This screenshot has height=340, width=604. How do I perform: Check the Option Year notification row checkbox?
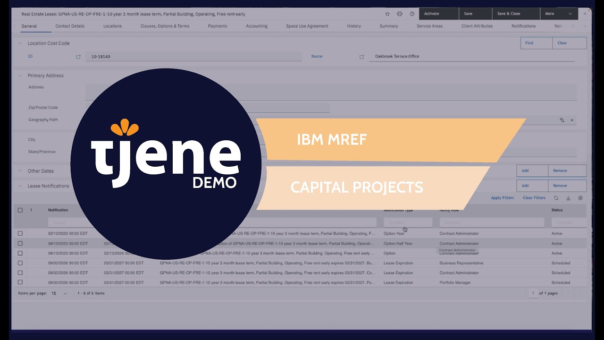pos(20,233)
